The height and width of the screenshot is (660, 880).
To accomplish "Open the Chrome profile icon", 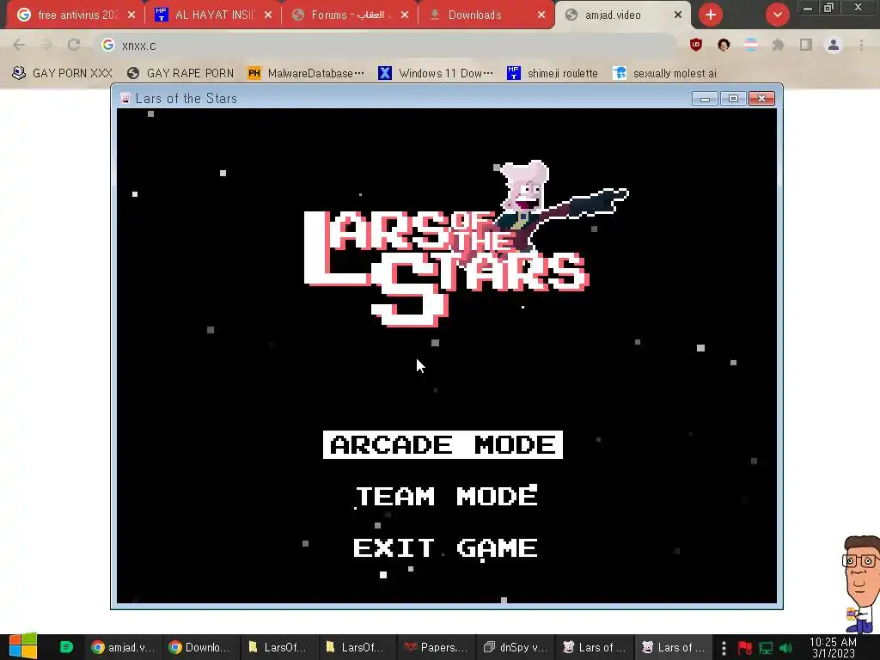I will point(834,45).
